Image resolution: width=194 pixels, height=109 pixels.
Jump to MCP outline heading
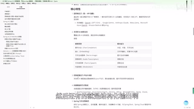coord(10,61)
